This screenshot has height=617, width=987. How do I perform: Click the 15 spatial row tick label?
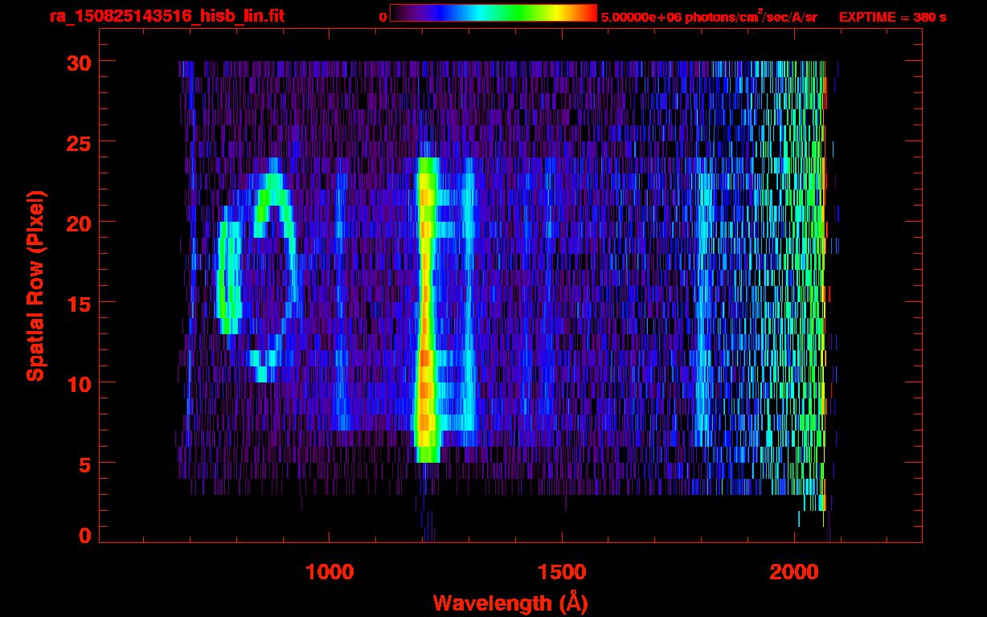tap(78, 303)
